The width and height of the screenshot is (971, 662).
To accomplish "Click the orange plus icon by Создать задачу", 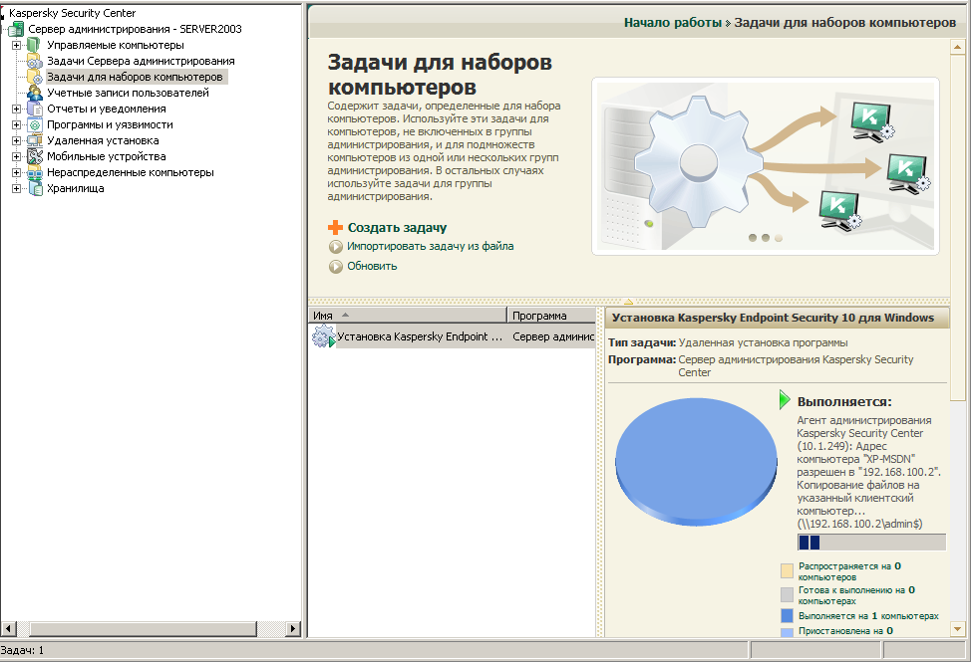I will pyautogui.click(x=335, y=227).
